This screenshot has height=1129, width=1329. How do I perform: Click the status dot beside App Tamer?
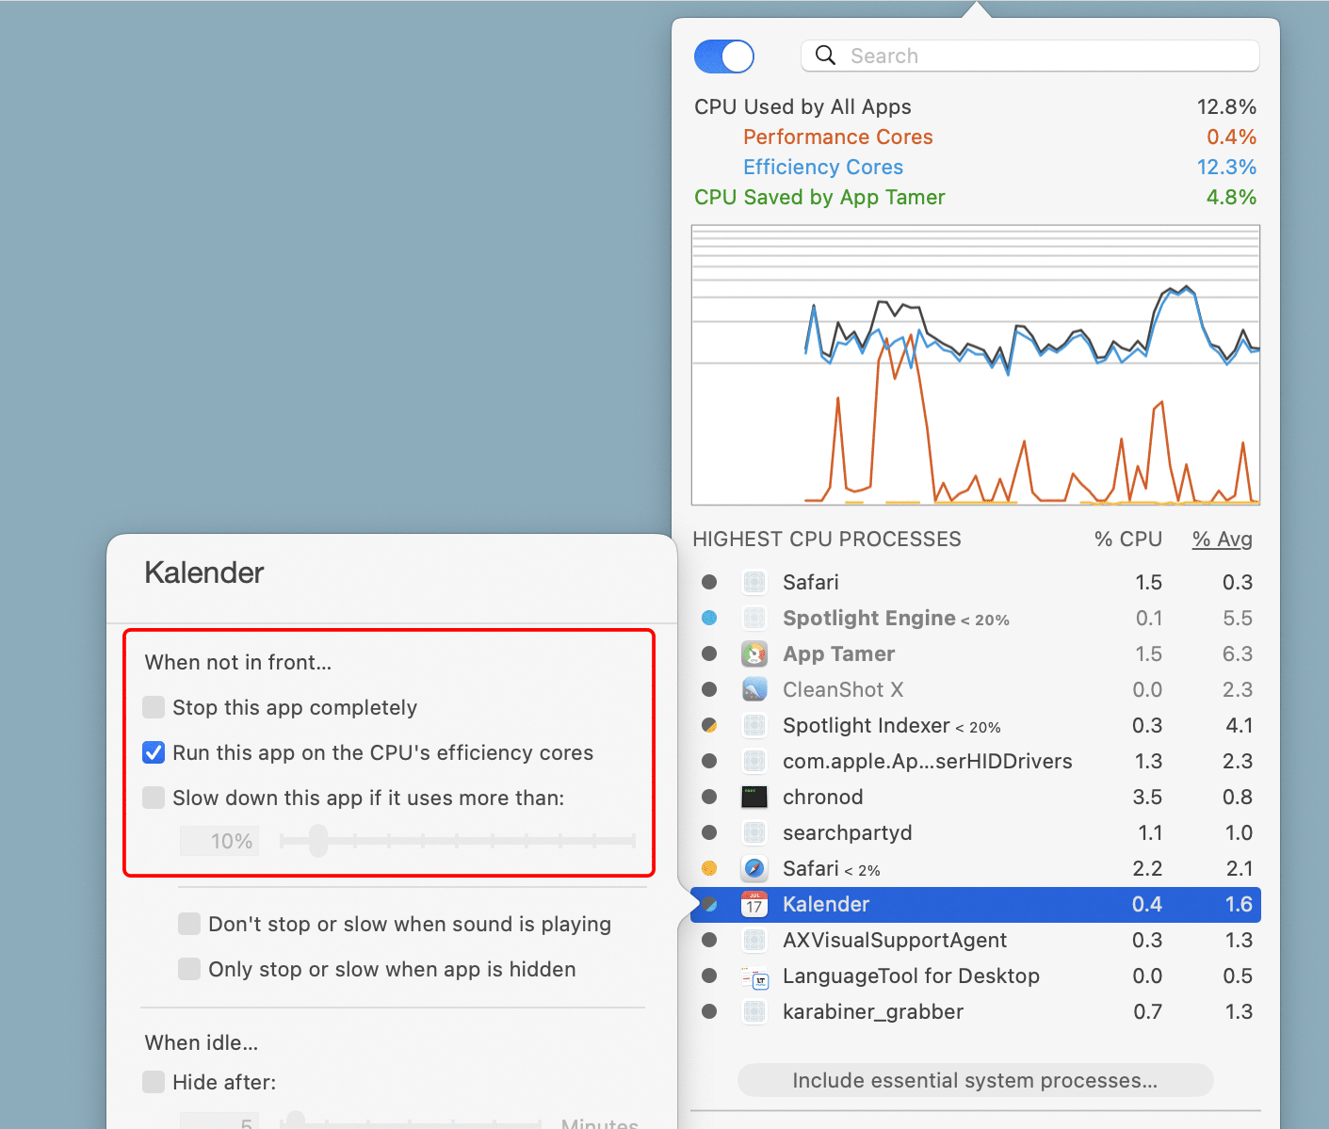[x=709, y=653]
